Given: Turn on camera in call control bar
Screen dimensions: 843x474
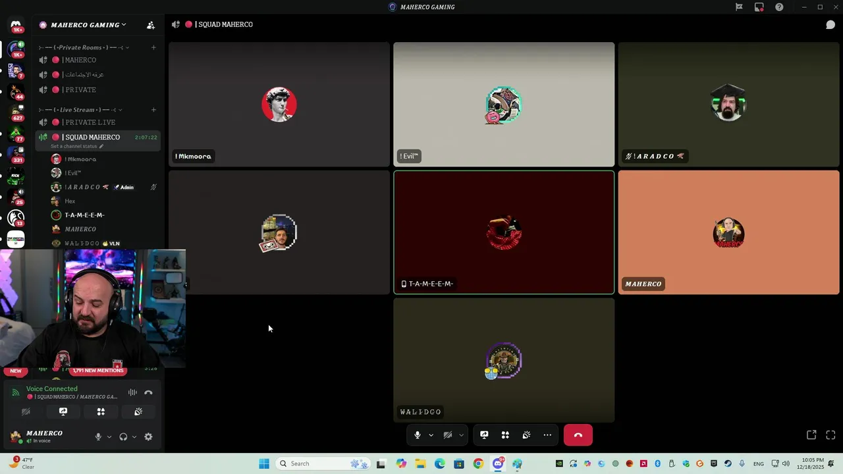Looking at the screenshot, I should [448, 435].
